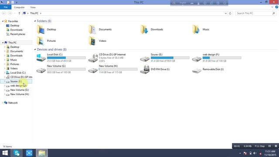279x157 pixels.
Task: Select New Volume (G:) in navigation tree
Action: tap(19, 90)
